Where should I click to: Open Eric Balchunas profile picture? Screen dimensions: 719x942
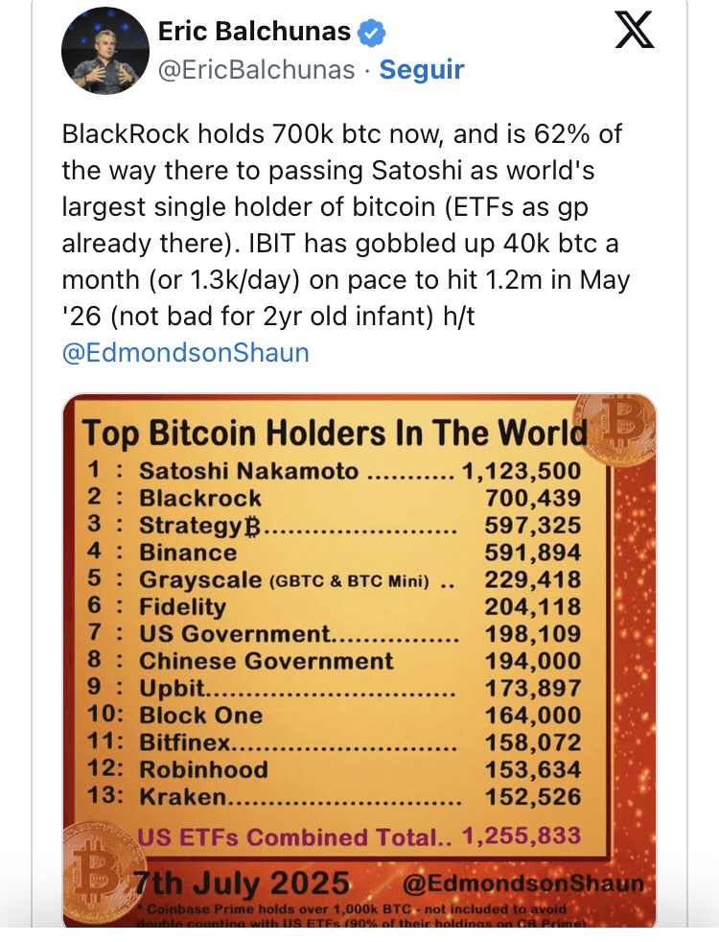click(x=105, y=51)
